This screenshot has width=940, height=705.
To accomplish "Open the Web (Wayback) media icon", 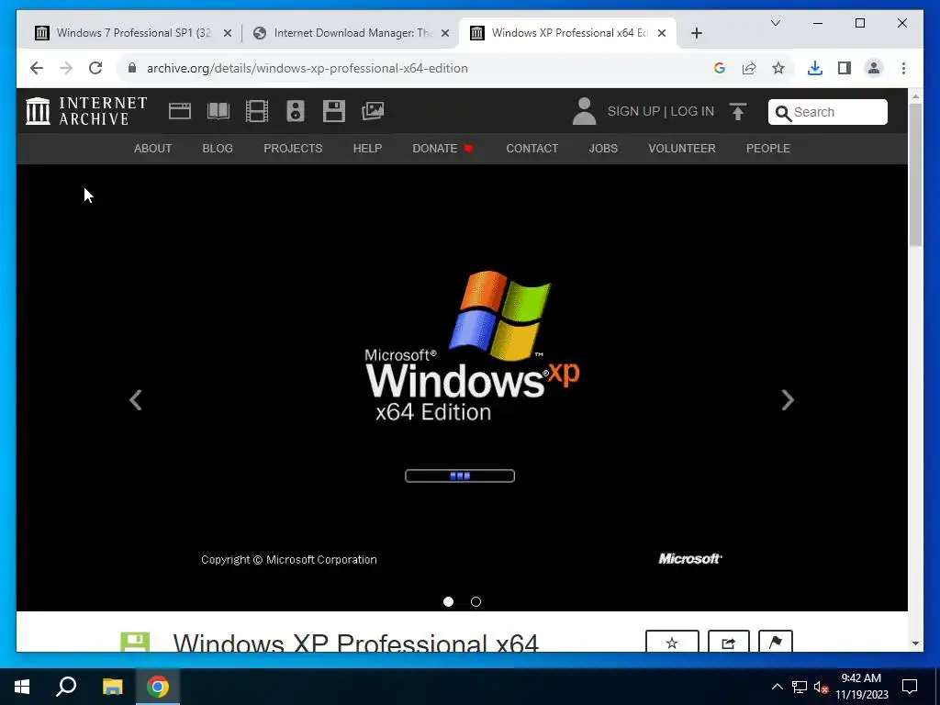I will click(x=180, y=111).
